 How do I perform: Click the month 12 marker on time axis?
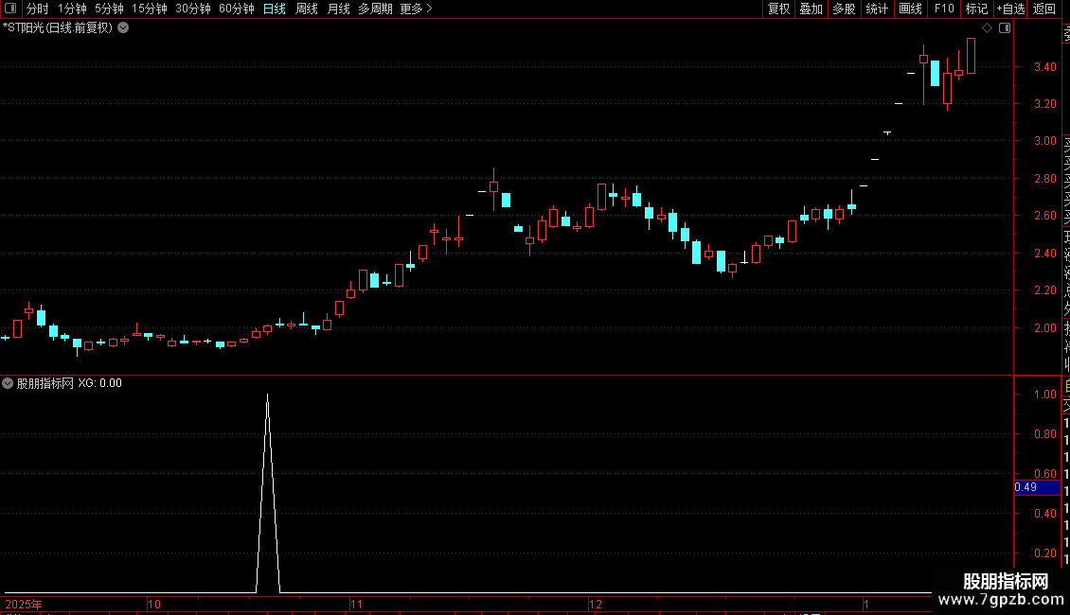[596, 604]
